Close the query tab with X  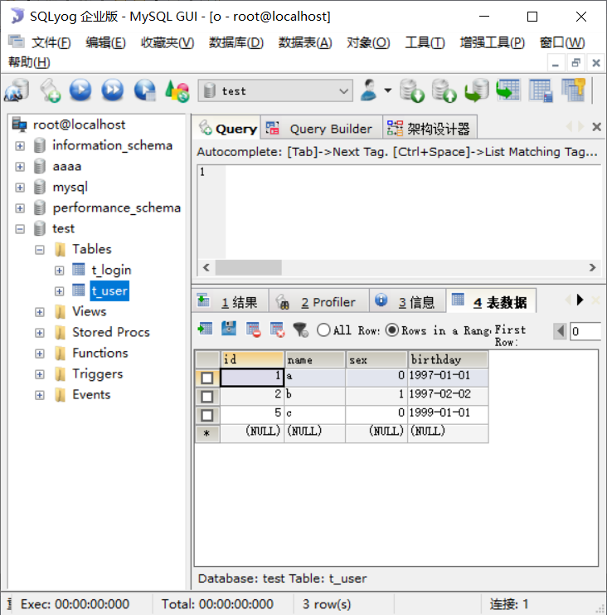[x=596, y=127]
